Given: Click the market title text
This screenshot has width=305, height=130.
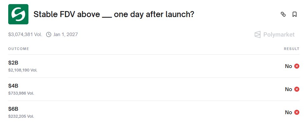Looking at the screenshot, I should point(114,15).
